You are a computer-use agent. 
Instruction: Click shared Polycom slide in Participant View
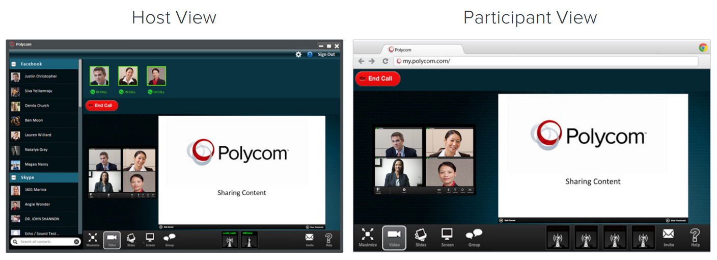[x=593, y=155]
